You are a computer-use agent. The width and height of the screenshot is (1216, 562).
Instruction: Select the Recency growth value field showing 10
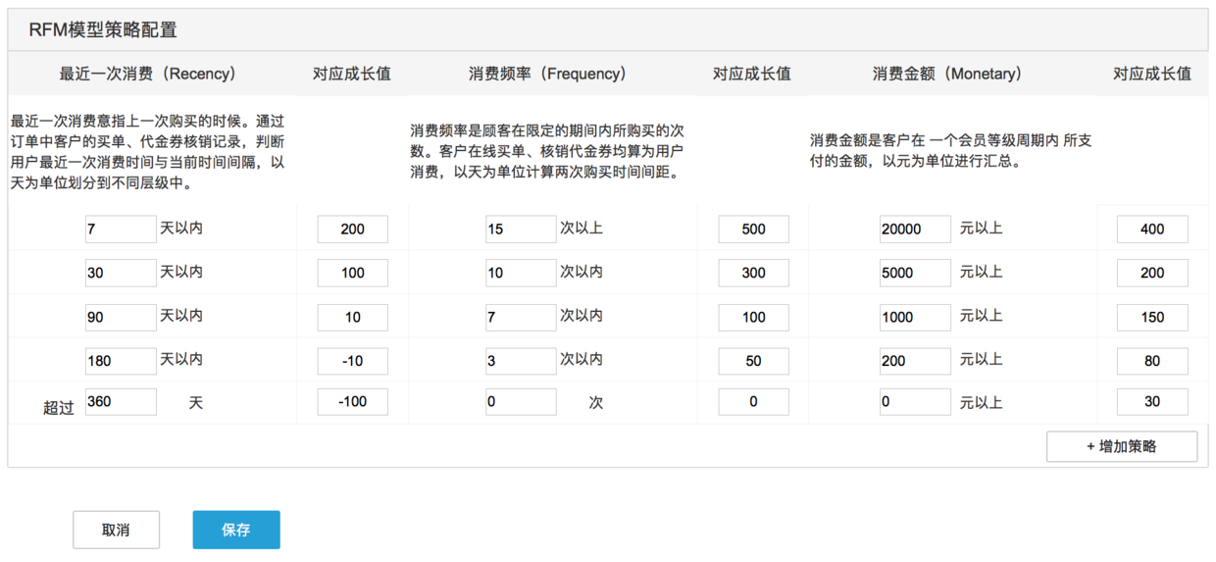tap(353, 318)
